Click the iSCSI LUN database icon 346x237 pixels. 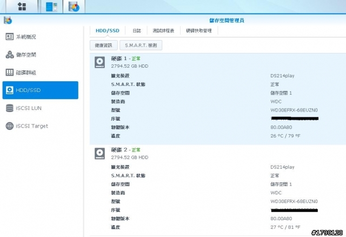(10, 108)
